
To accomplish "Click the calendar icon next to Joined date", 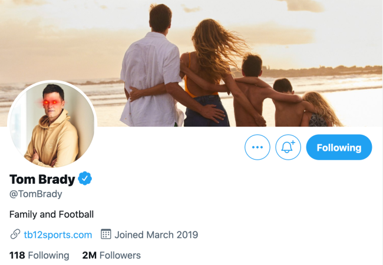I will tap(106, 234).
